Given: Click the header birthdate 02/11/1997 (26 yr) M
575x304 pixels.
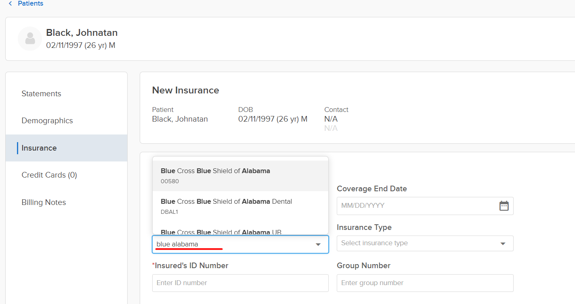Looking at the screenshot, I should point(81,45).
